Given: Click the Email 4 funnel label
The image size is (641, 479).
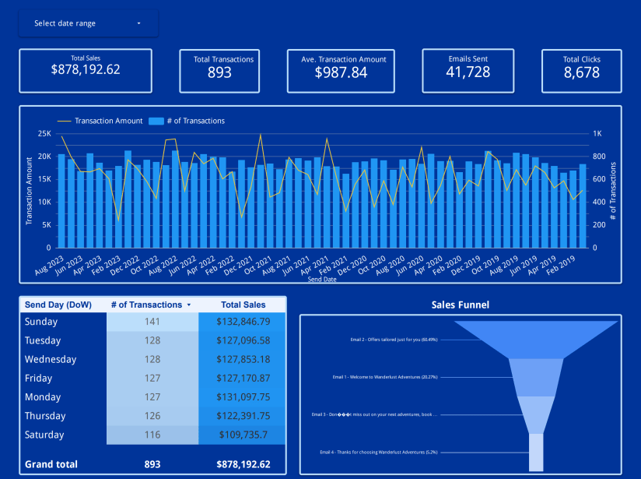Looking at the screenshot, I should click(x=377, y=451).
